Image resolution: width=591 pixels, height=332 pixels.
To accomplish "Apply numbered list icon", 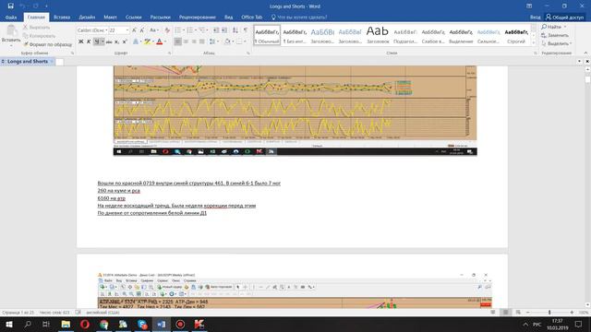I will [x=190, y=30].
